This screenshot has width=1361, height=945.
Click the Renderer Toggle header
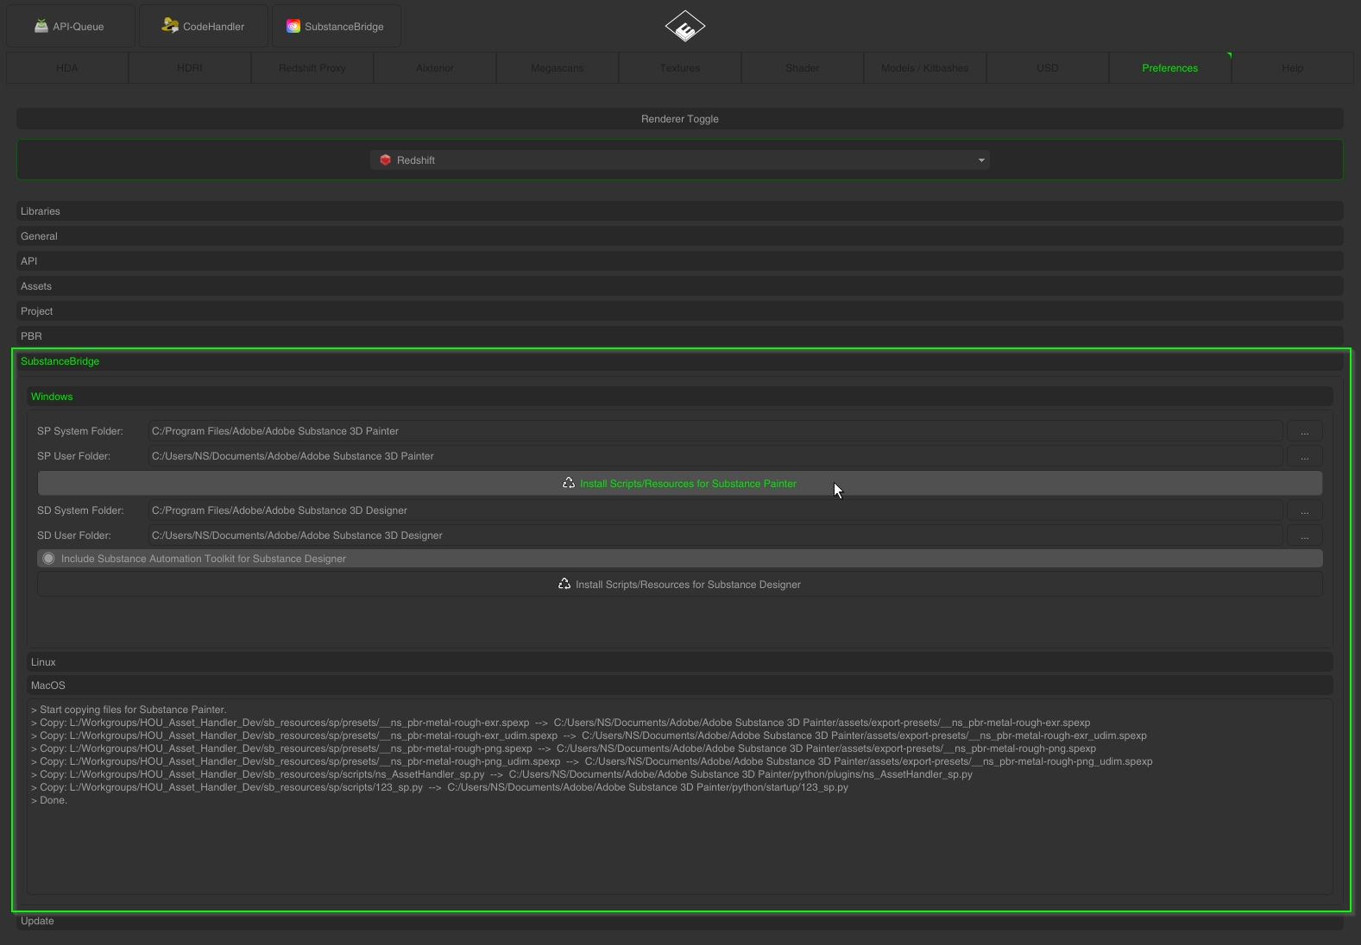click(x=679, y=119)
